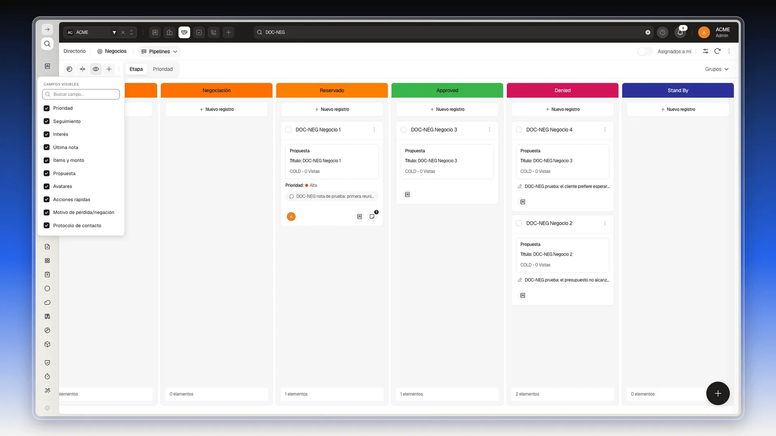Screen dimensions: 776x436
Task: Click the plus icon next to eye icon
Action: pyautogui.click(x=109, y=69)
